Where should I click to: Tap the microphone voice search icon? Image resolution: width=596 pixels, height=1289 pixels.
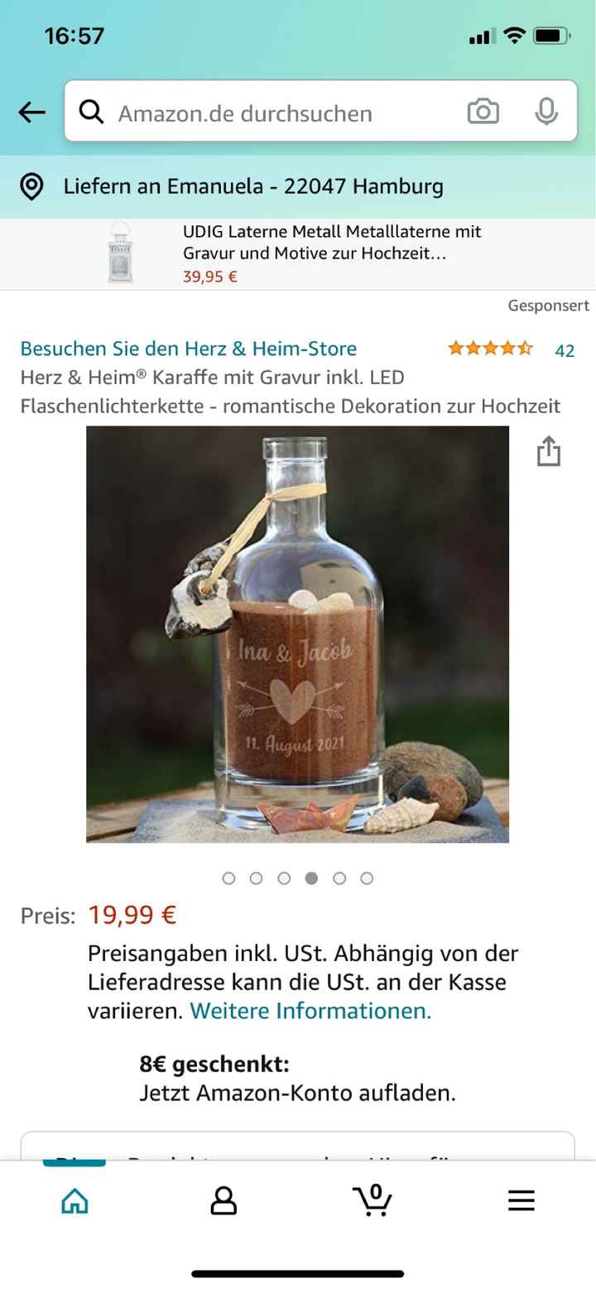(x=546, y=112)
